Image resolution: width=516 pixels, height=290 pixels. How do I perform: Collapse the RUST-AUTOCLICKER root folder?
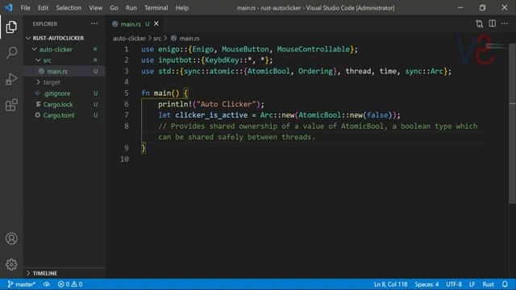(28, 38)
